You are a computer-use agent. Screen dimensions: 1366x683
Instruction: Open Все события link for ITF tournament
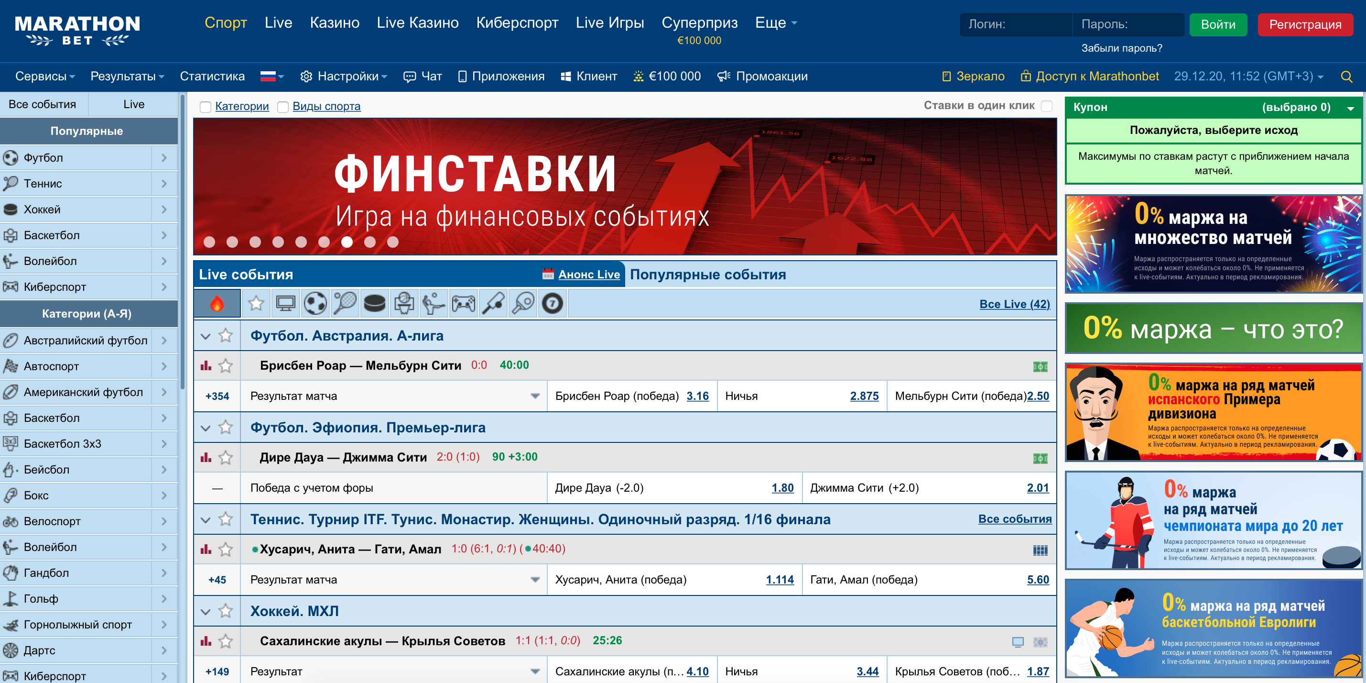click(x=1014, y=519)
